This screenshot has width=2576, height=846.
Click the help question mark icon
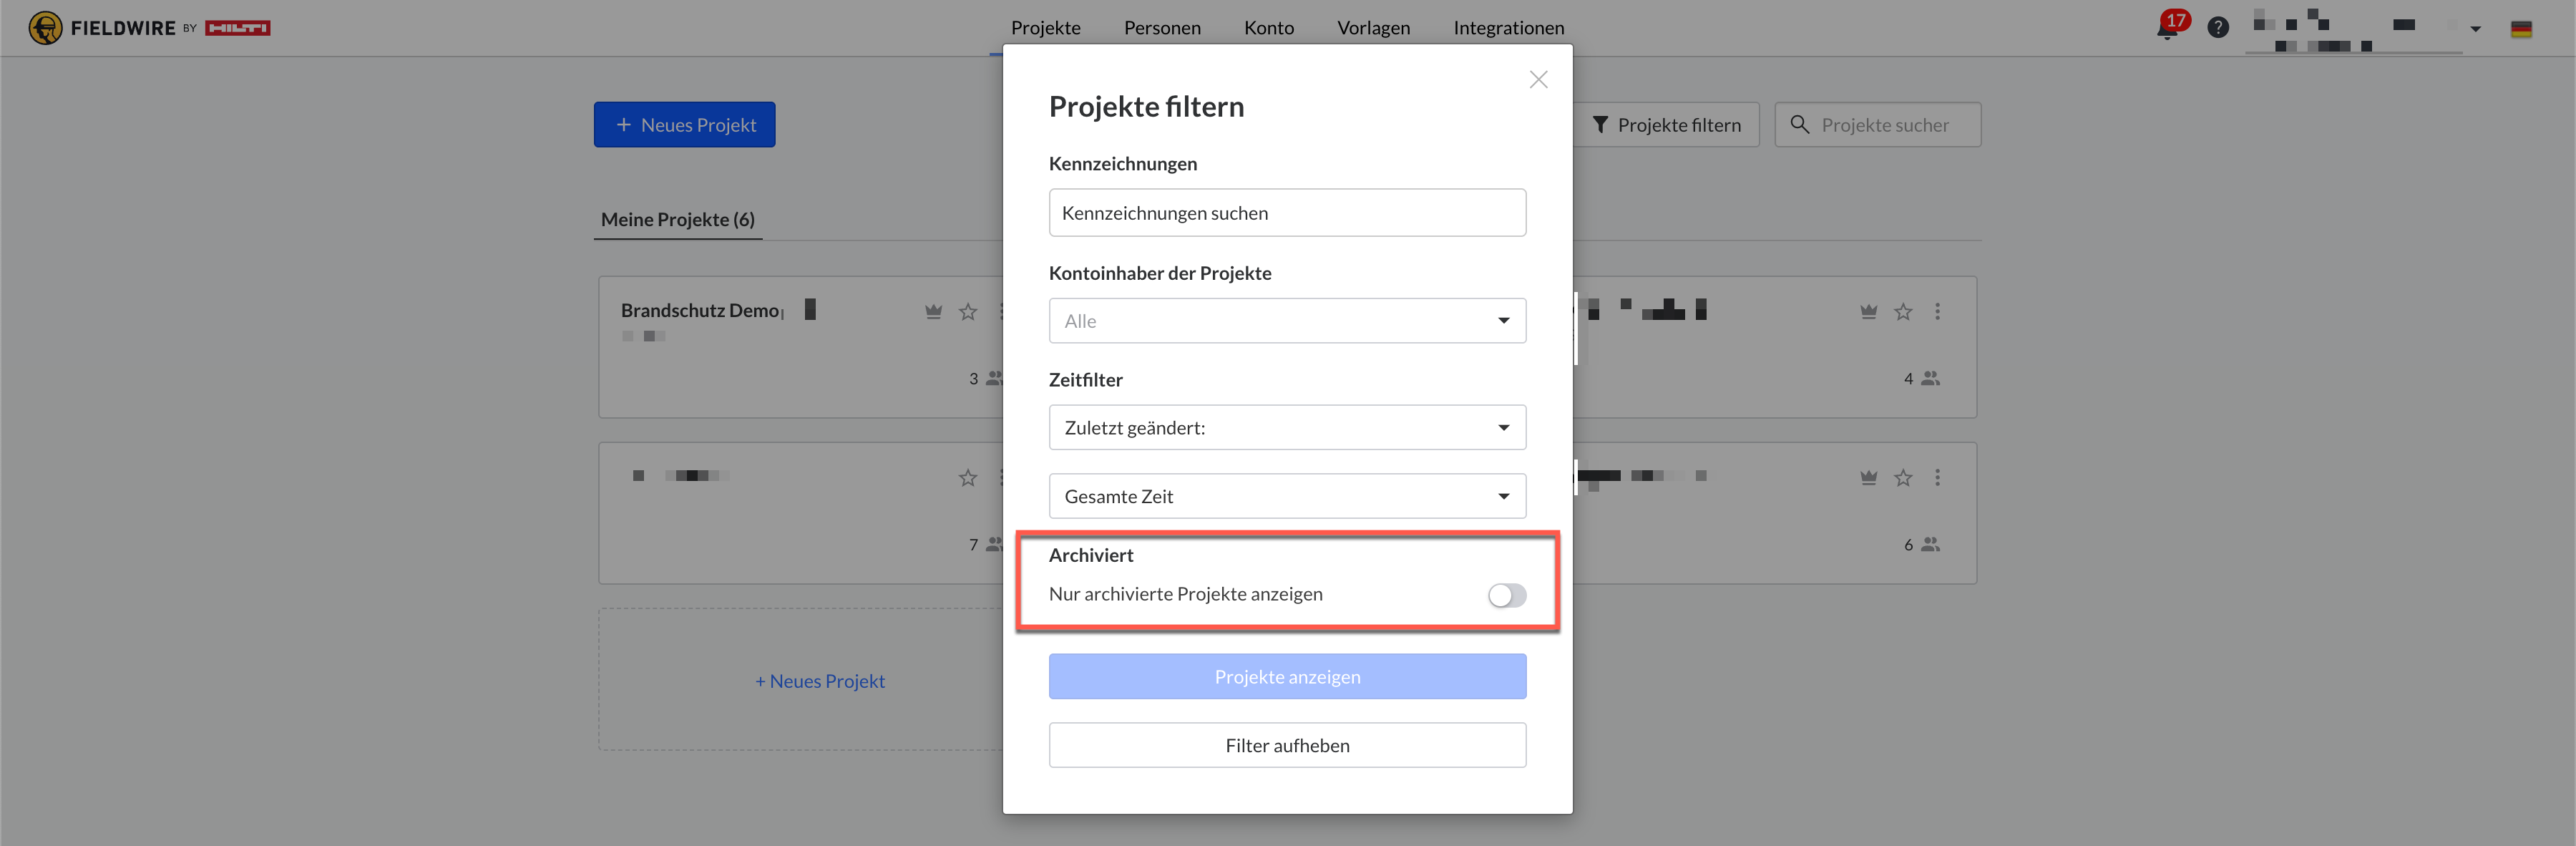coord(2217,28)
